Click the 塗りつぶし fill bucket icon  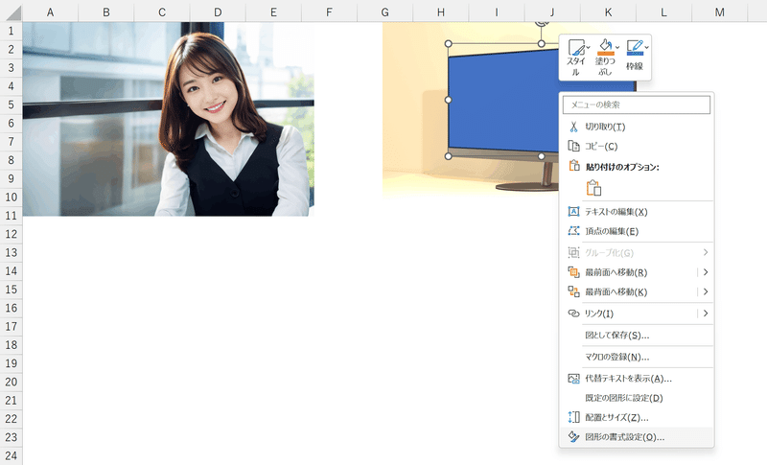605,47
